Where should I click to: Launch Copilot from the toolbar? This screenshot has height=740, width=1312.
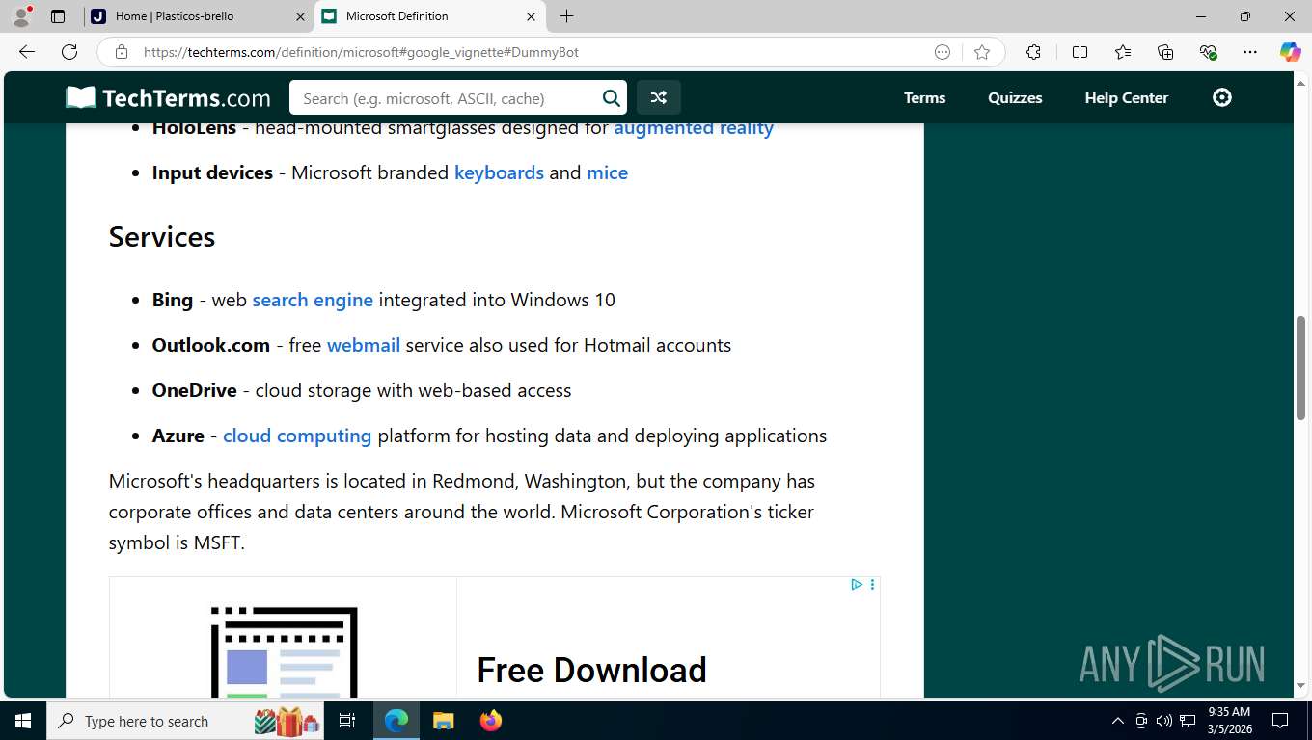1290,52
